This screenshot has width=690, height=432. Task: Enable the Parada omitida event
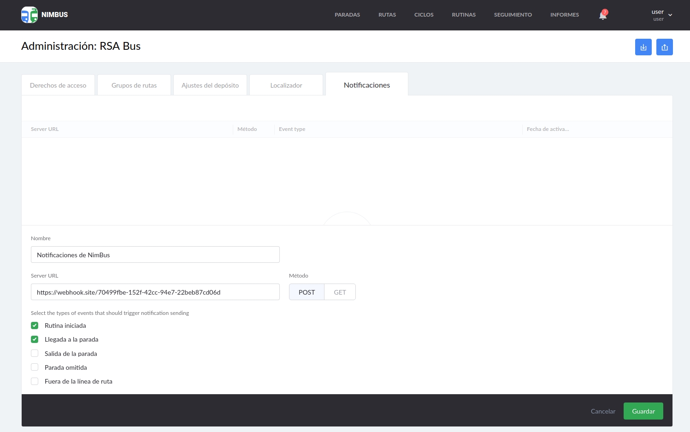(35, 367)
